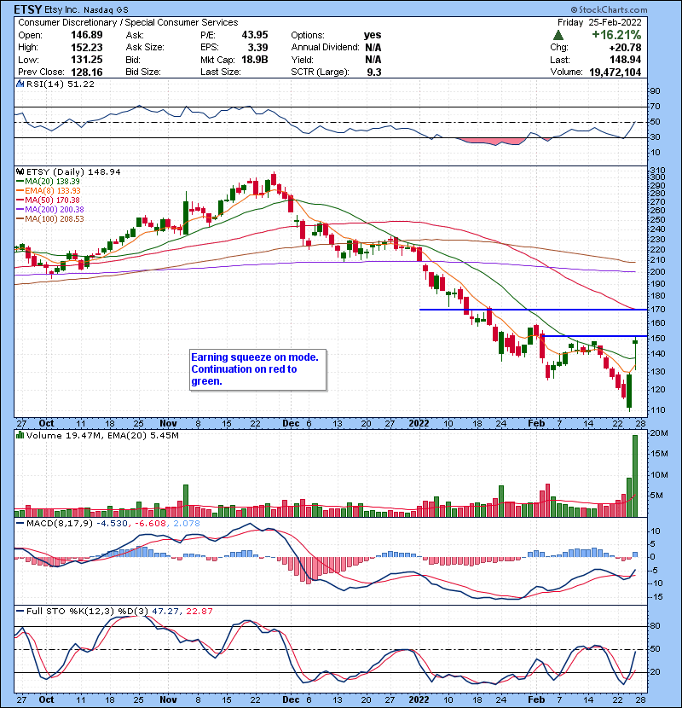Click the Low value 131.25
Image resolution: width=682 pixels, height=708 pixels.
87,60
